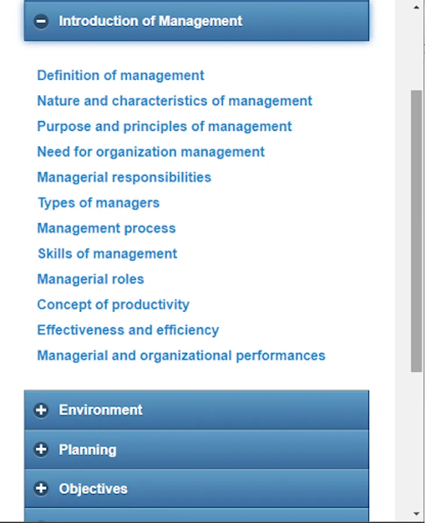Expand the Planning accordion section
This screenshot has height=523, width=425.
[x=197, y=450]
